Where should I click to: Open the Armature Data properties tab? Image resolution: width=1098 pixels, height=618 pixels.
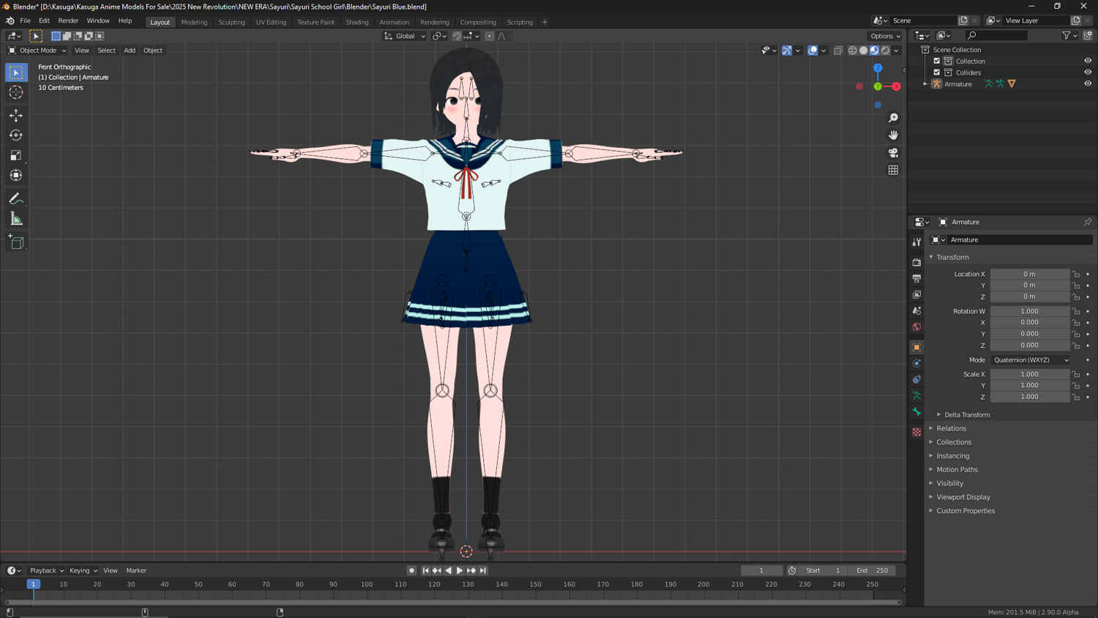[916, 395]
